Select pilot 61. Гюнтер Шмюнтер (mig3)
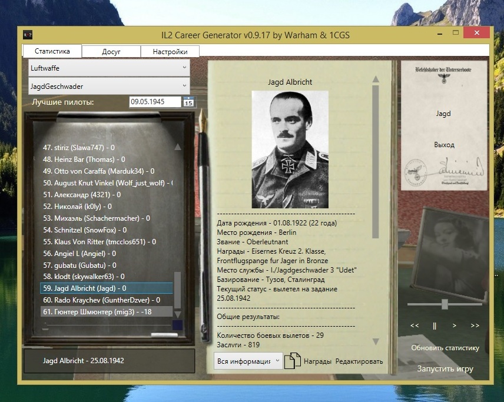 [107, 312]
